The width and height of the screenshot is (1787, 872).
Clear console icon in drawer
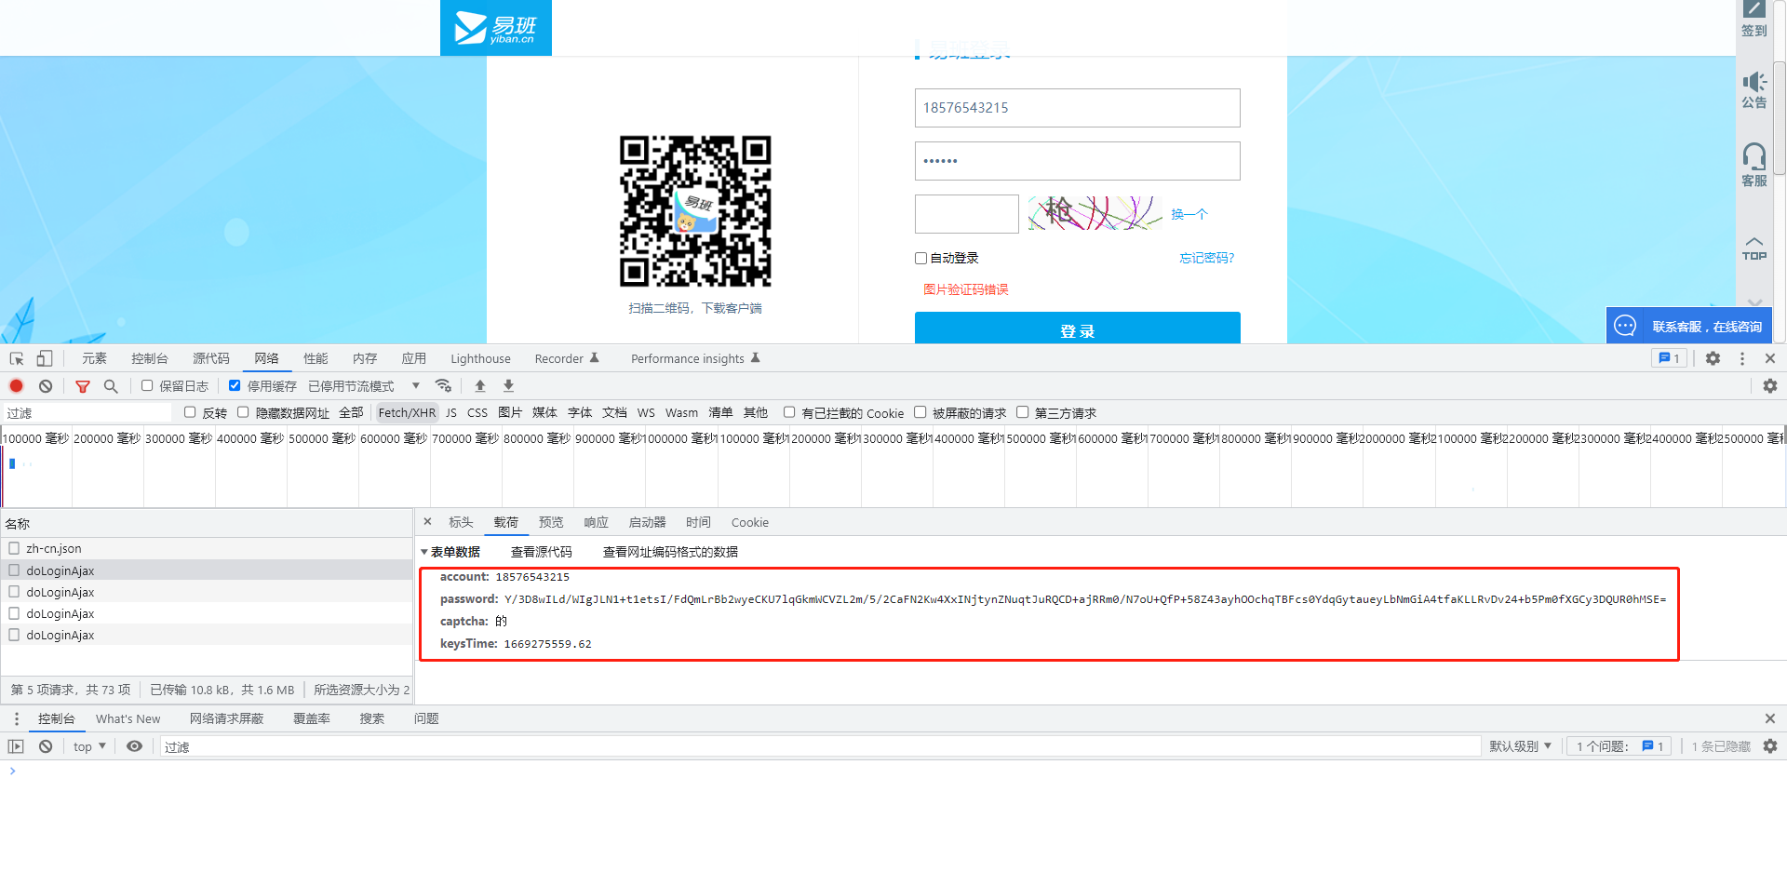46,746
